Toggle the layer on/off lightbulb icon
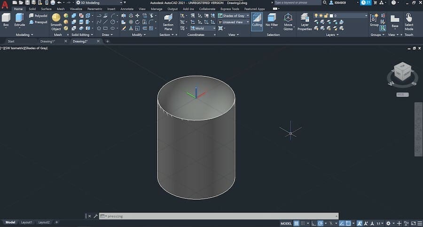Screen dimensions: 423x227 pos(316,16)
